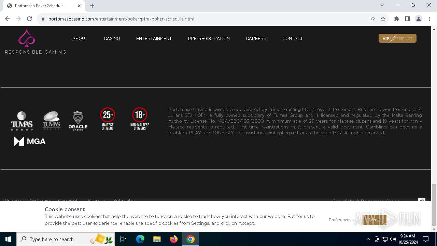This screenshot has width=437, height=246.
Task: Open the ENTERTAINMENT menu
Action: click(x=154, y=39)
